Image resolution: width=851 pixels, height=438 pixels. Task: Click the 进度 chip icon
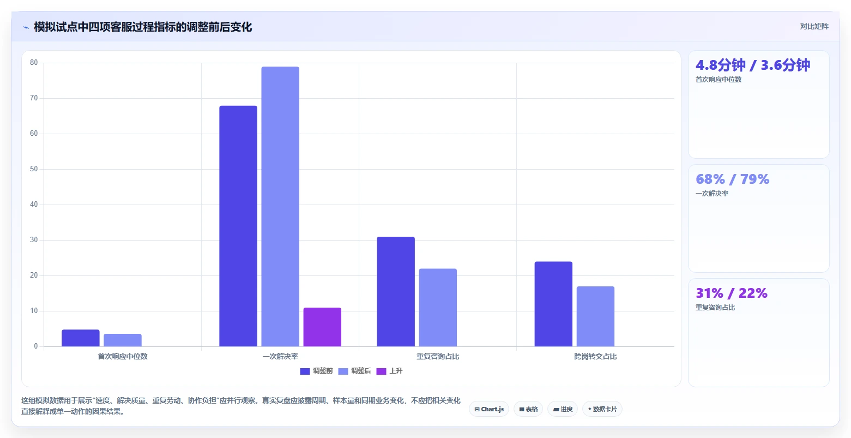556,409
